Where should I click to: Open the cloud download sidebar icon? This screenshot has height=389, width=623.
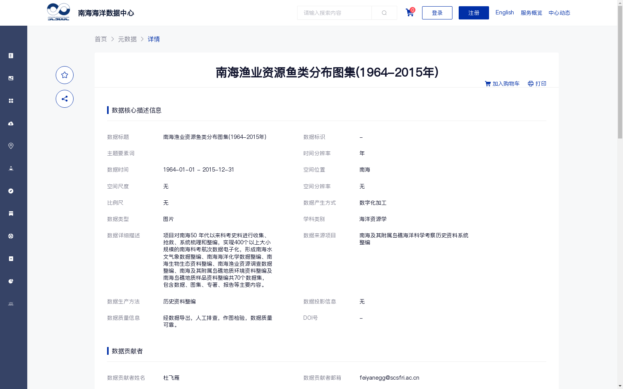pyautogui.click(x=11, y=123)
